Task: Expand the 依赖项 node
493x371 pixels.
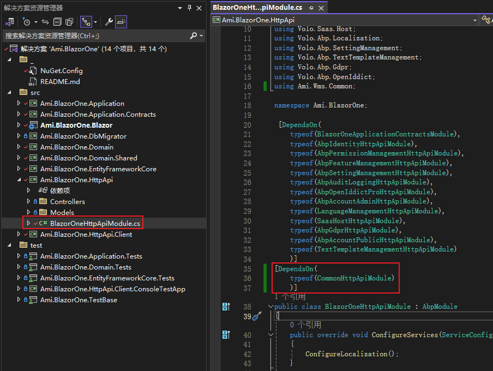Action: pos(28,190)
